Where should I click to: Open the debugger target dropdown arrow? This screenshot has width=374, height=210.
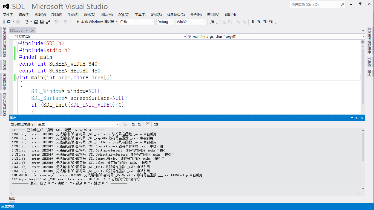(x=117, y=22)
